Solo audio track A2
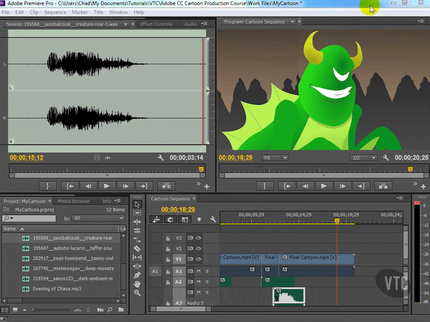This screenshot has width=430, height=322. click(207, 281)
